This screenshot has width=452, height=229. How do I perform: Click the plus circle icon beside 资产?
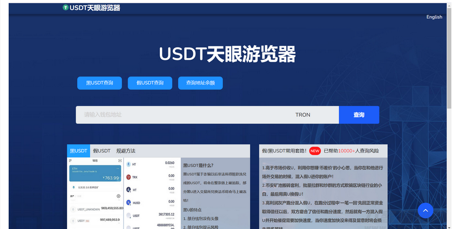pos(118,196)
